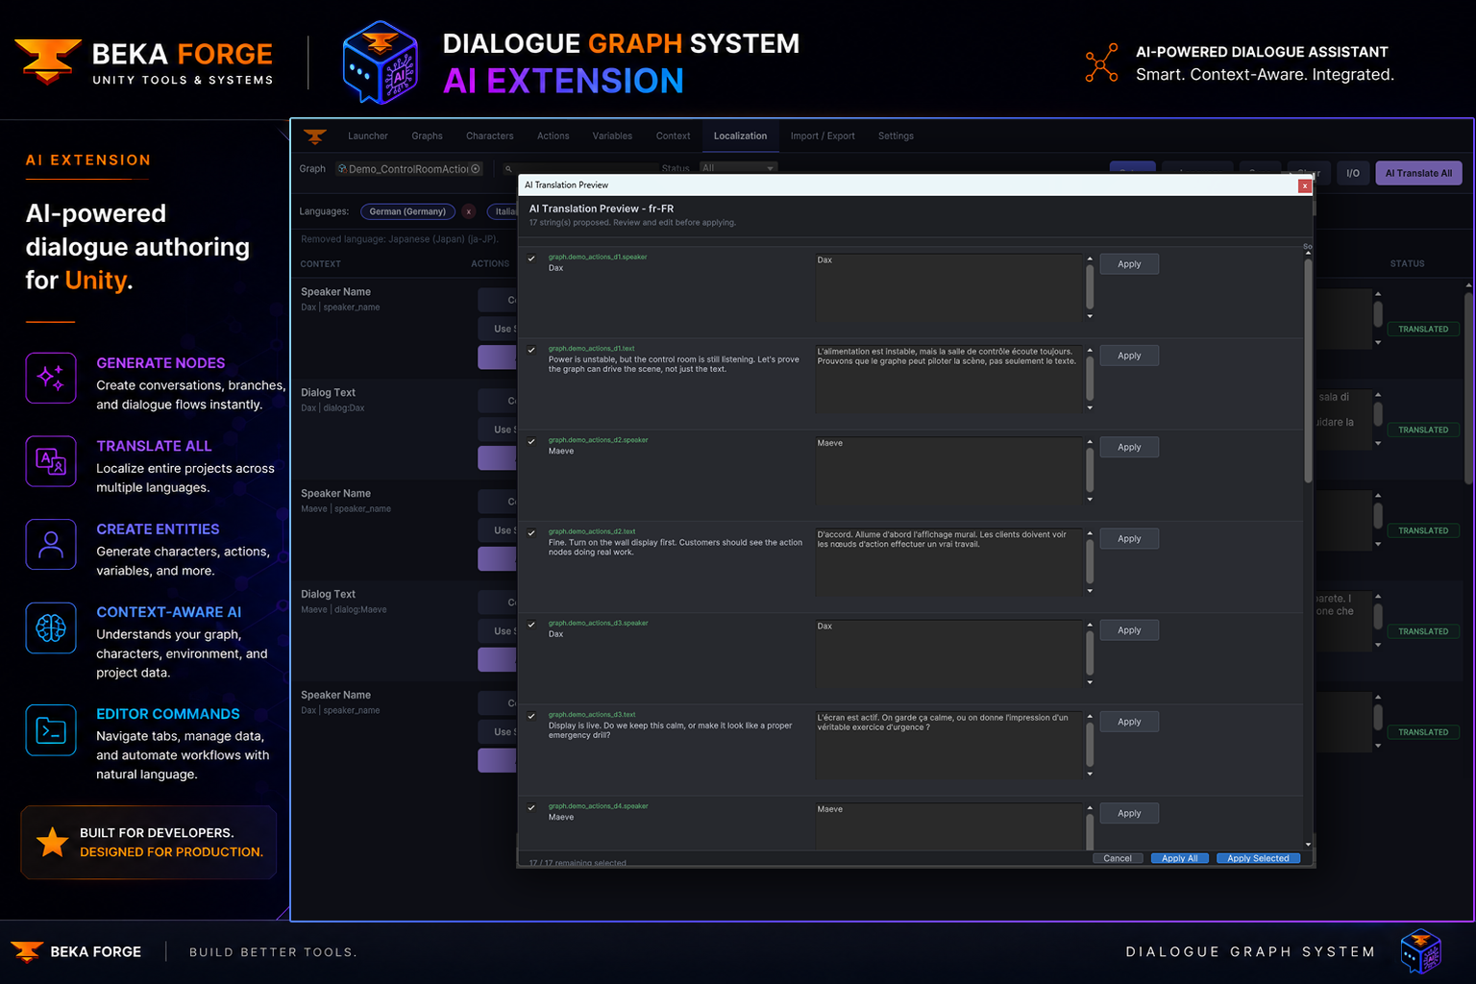Close the AI Translation Preview dialog
Viewport: 1476px width, 984px height.
pos(1304,185)
